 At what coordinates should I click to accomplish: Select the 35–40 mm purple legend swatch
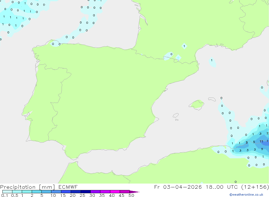pyautogui.click(x=105, y=192)
